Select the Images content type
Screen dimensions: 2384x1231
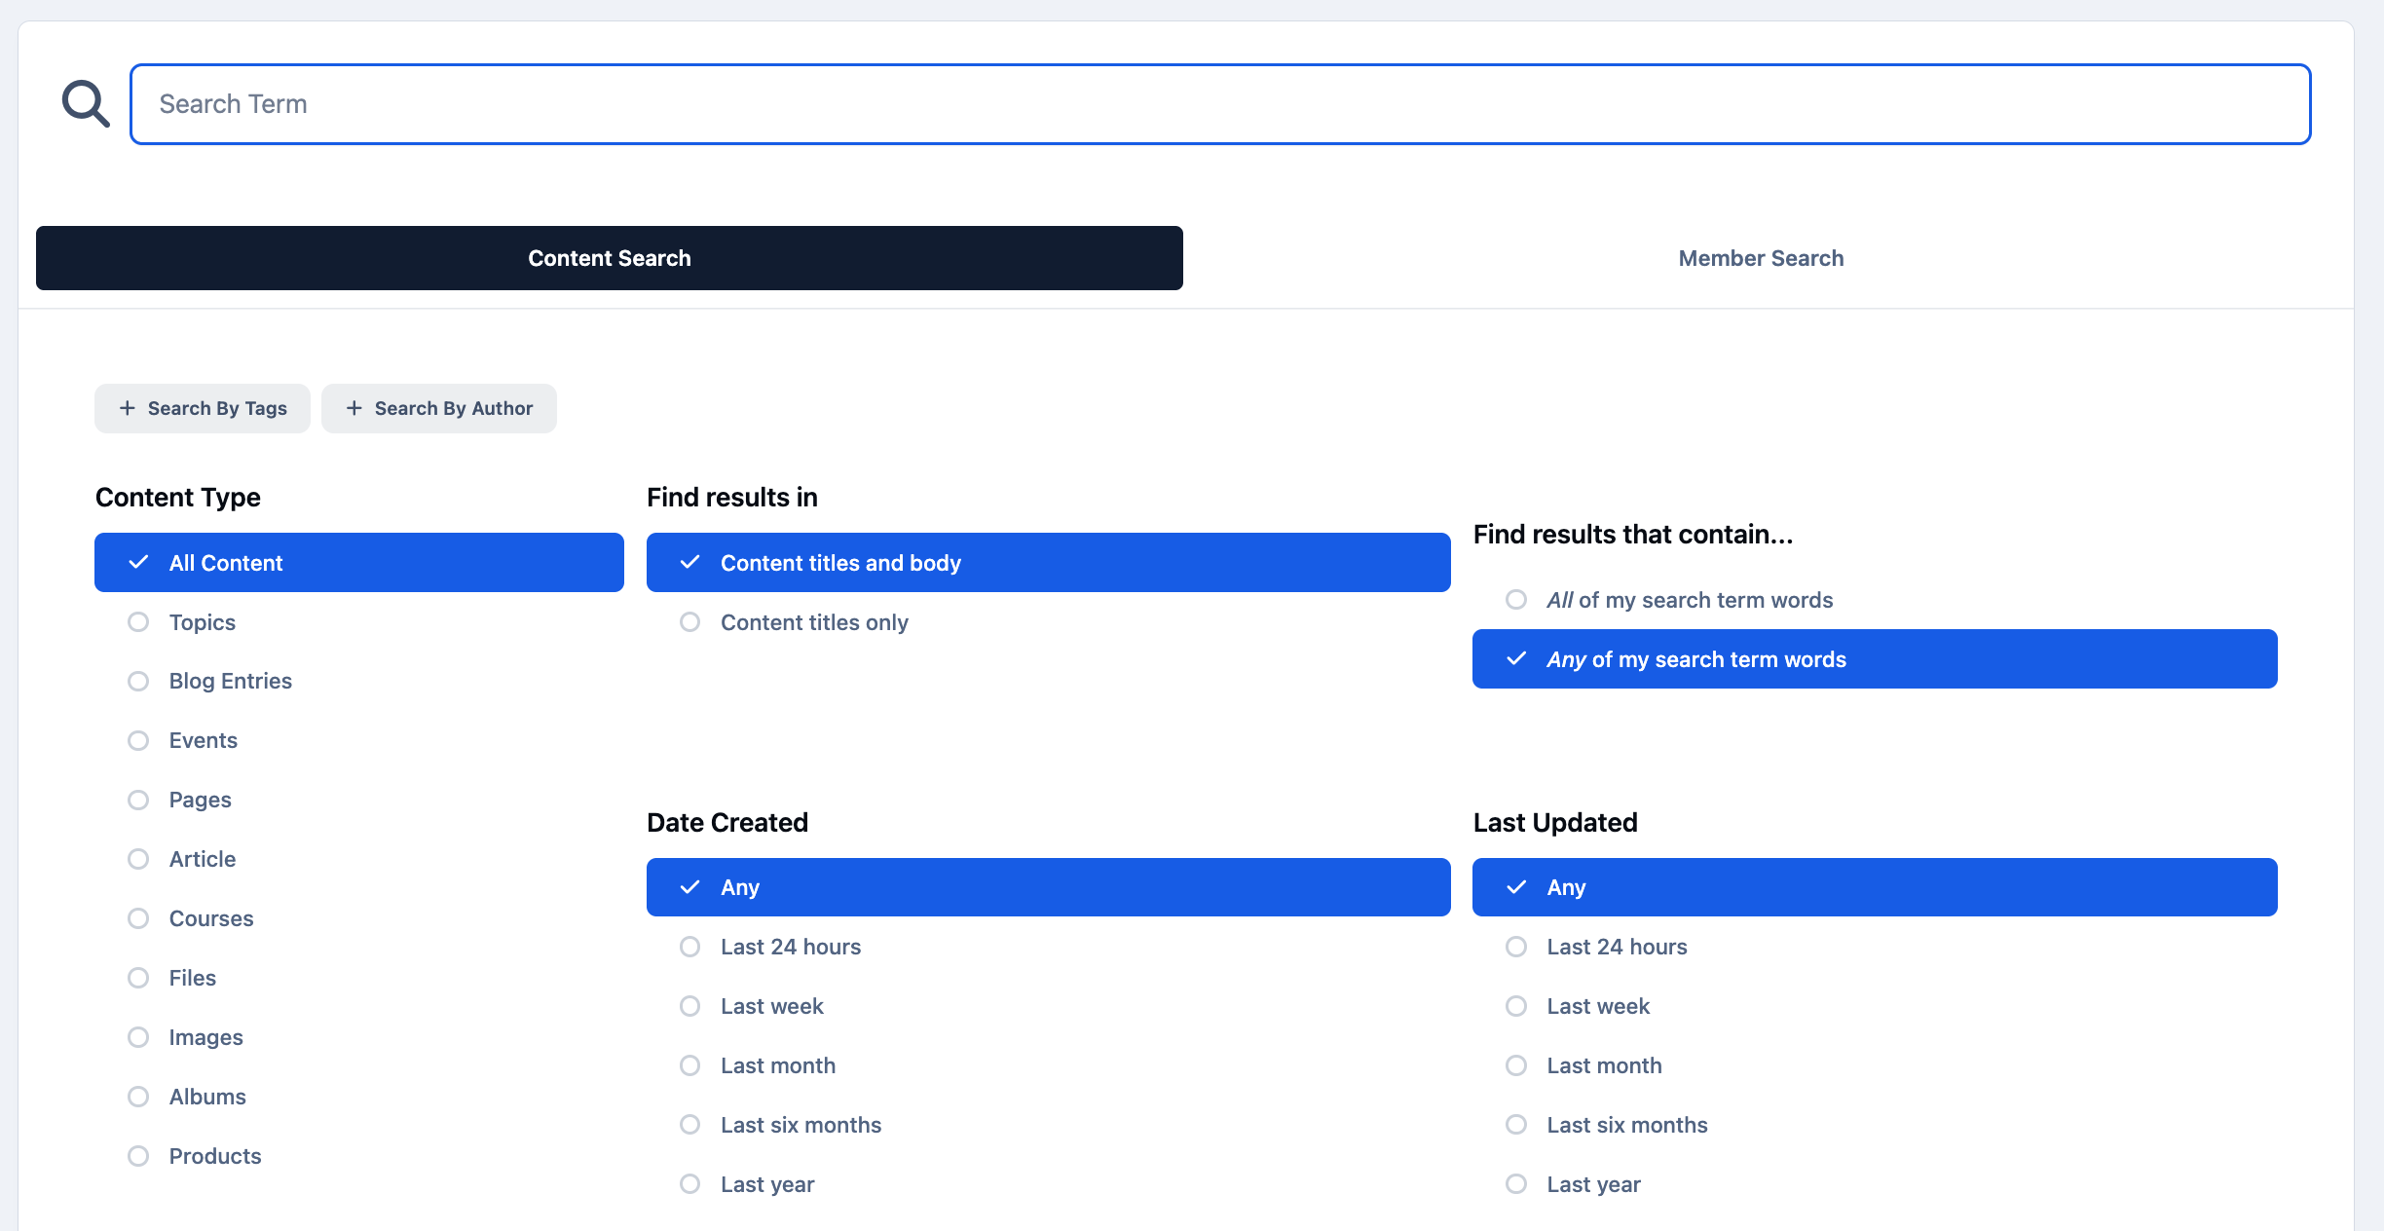(x=359, y=1037)
